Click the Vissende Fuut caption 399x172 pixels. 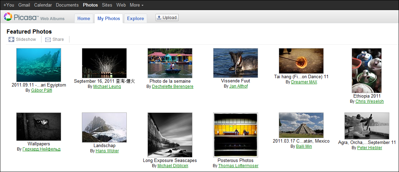[236, 81]
